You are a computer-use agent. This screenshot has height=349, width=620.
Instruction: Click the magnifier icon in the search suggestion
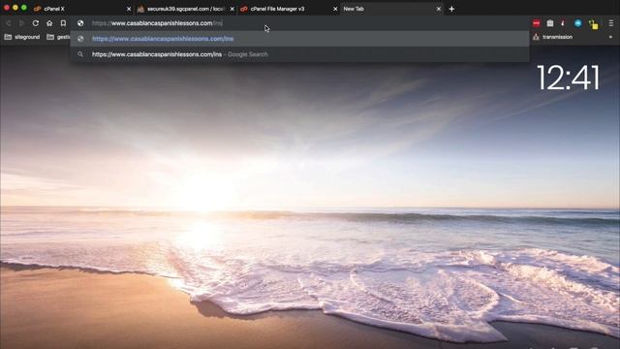click(x=80, y=54)
